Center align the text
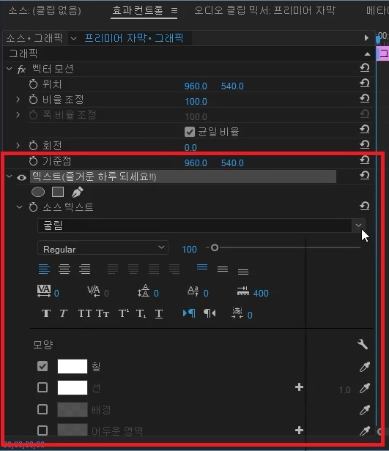Screen dimensions: 389x451 pos(64,269)
